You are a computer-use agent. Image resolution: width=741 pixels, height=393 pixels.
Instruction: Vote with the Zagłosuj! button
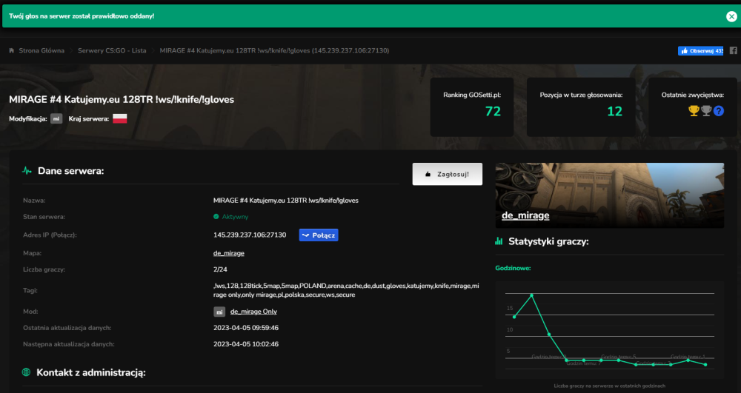(x=447, y=174)
